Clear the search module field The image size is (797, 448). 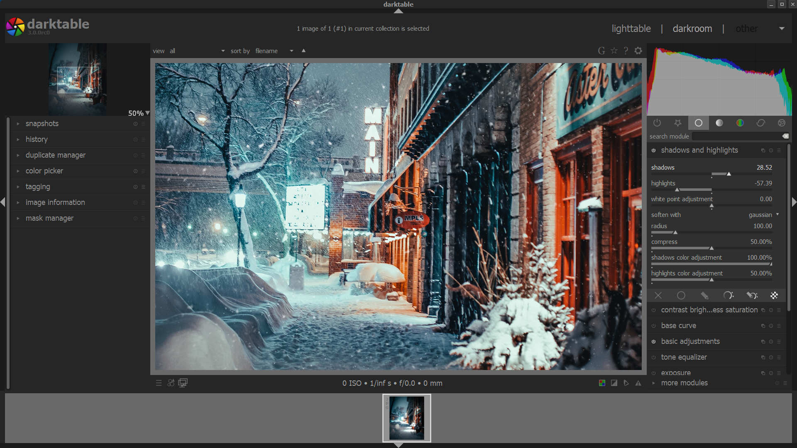coord(785,136)
